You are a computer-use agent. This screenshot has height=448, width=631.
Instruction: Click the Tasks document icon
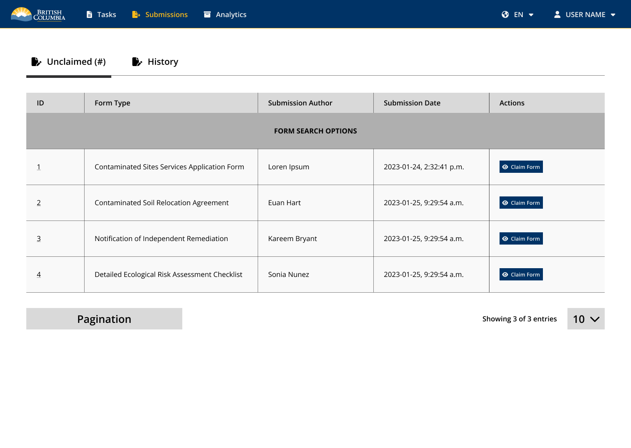point(89,14)
